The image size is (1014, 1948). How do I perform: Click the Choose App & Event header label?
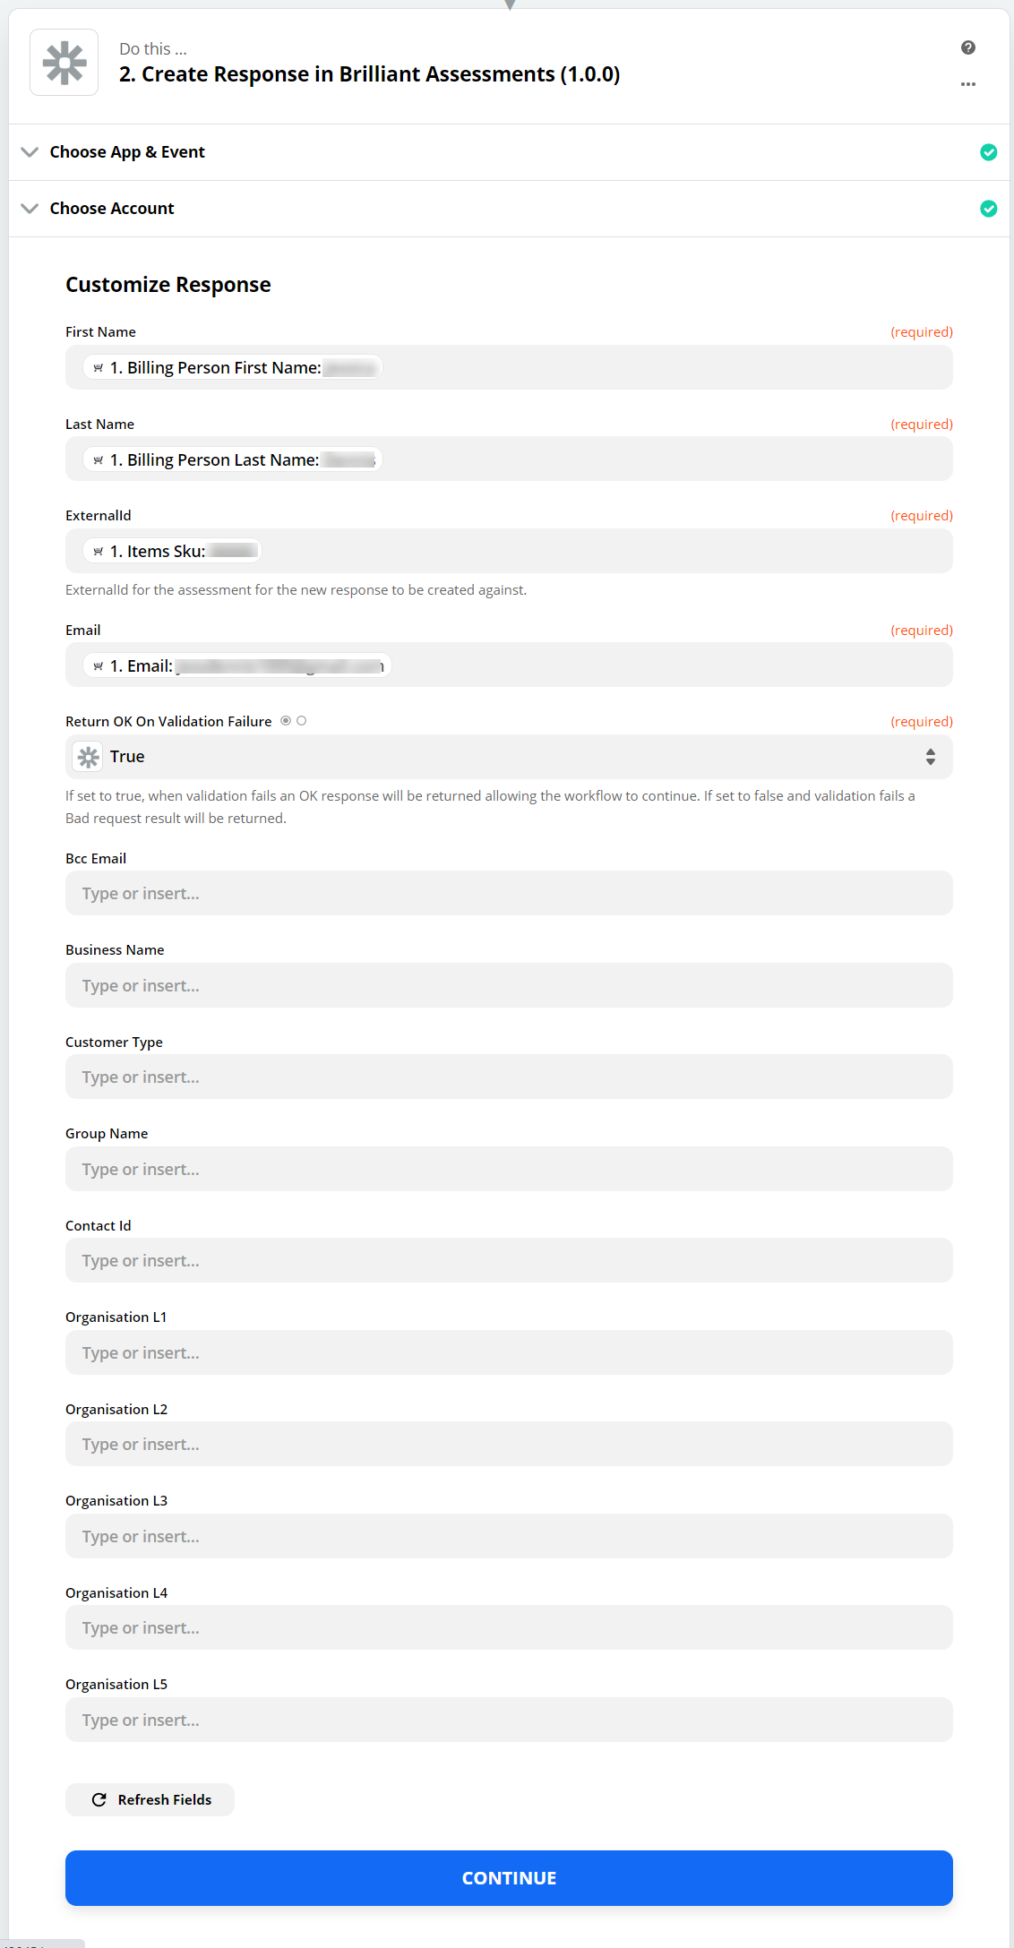coord(127,152)
